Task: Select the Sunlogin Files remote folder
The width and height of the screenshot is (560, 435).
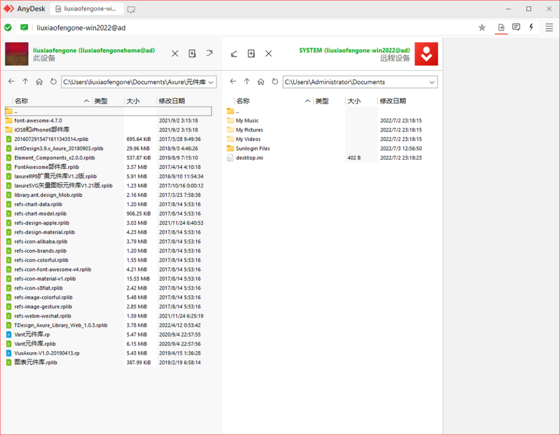Action: (253, 148)
